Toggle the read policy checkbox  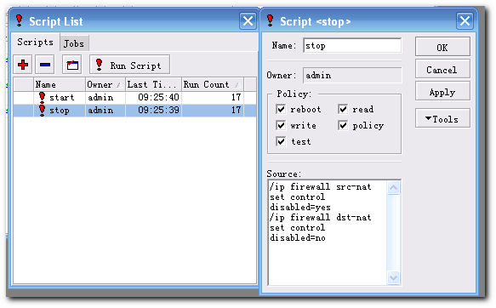click(343, 109)
